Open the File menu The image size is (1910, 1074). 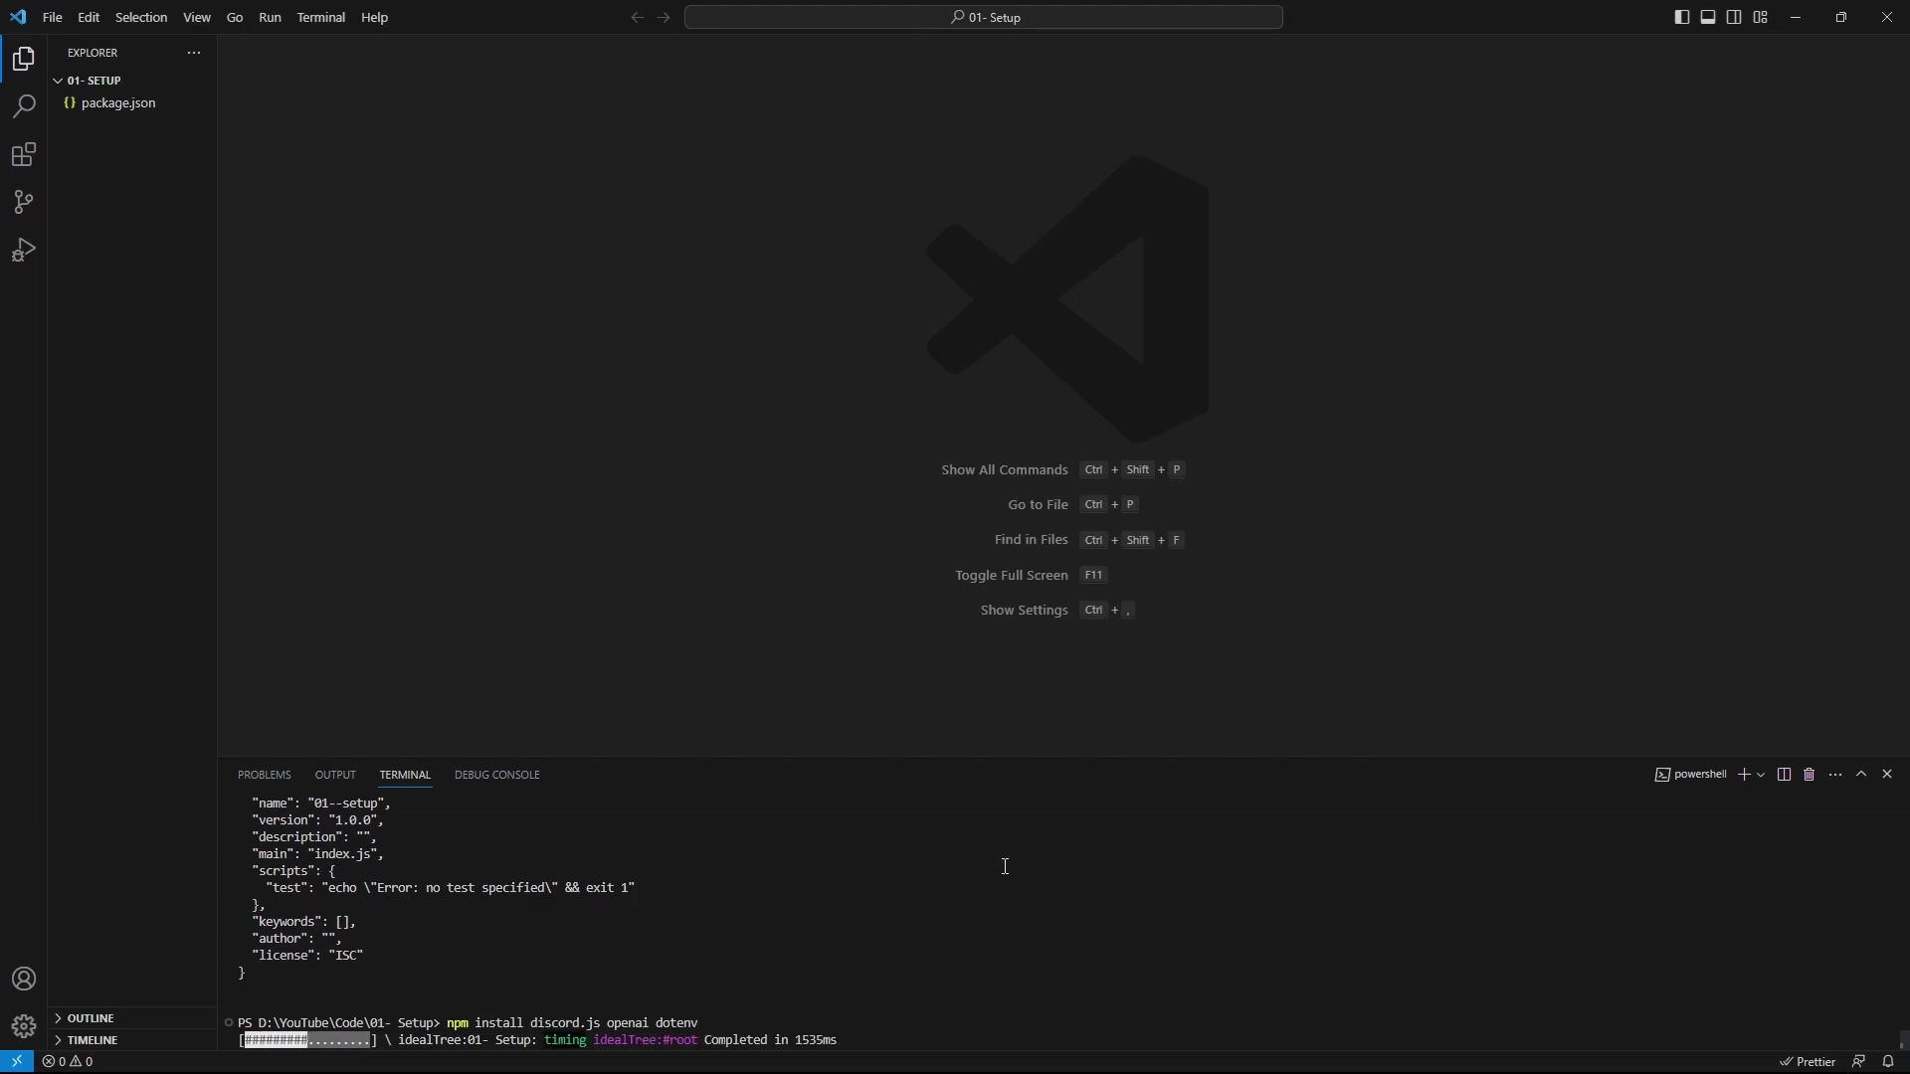pos(53,18)
